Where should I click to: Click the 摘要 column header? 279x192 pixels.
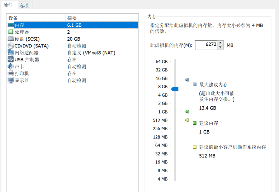[102, 18]
